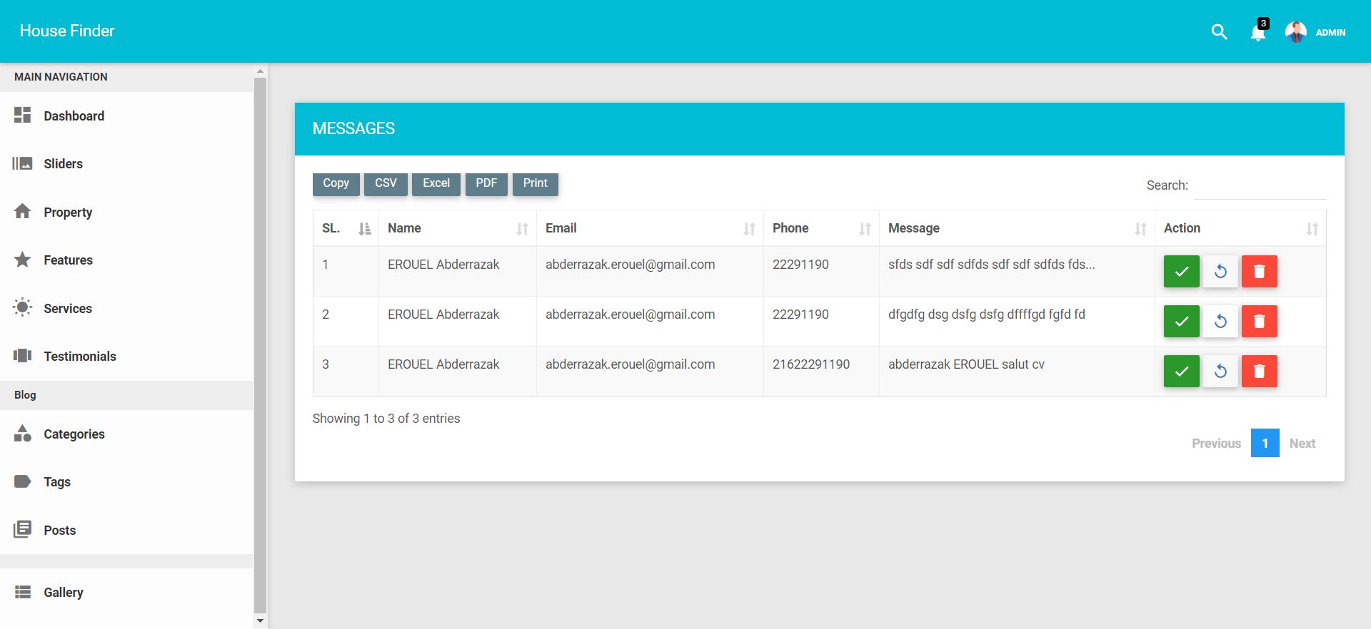Mark message 1 as read with green check

[1182, 272]
